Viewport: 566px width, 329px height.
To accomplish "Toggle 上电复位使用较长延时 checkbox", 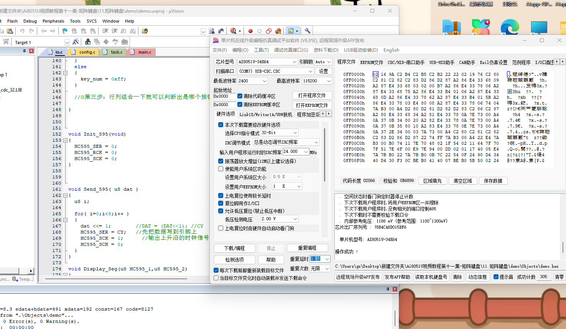I will (x=221, y=196).
